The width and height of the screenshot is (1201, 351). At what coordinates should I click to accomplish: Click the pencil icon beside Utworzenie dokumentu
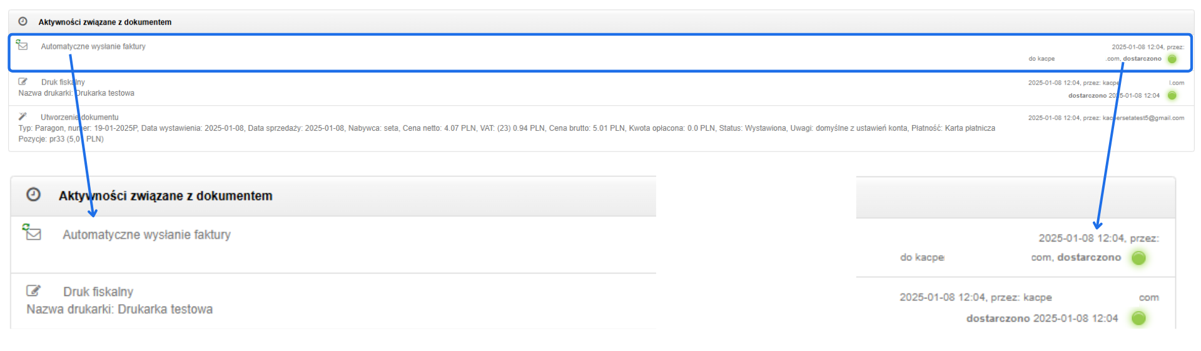[x=23, y=116]
